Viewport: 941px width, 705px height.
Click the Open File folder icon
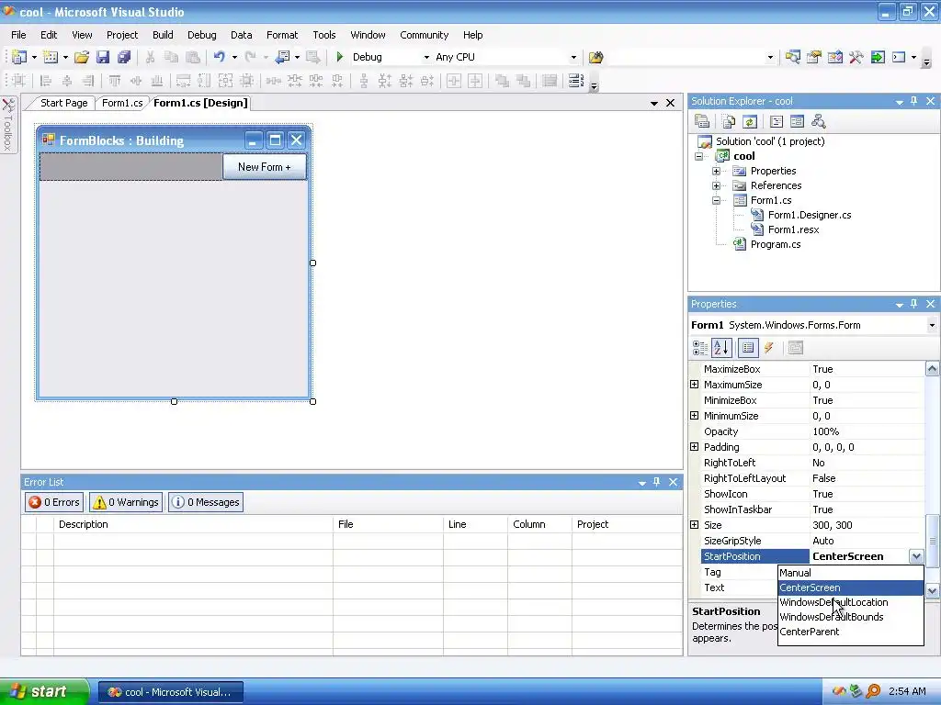click(x=82, y=57)
